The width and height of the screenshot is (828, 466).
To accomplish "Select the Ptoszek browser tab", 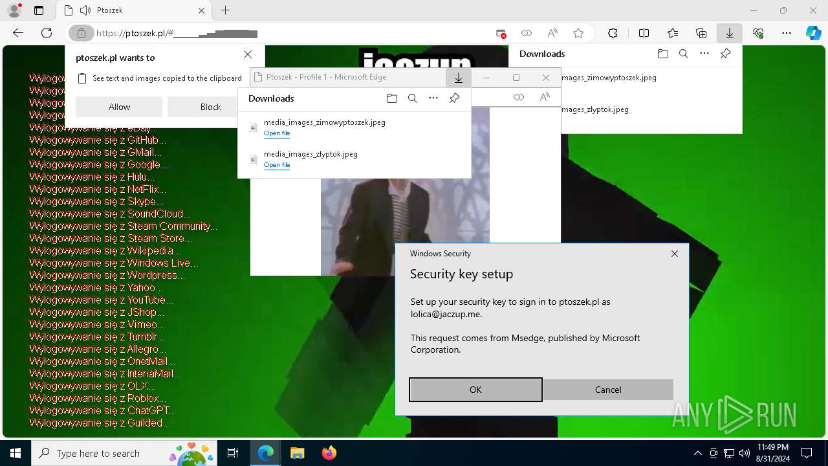I will pos(134,10).
